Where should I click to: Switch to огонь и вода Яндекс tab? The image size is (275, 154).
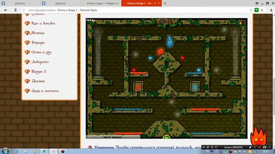tap(101, 3)
